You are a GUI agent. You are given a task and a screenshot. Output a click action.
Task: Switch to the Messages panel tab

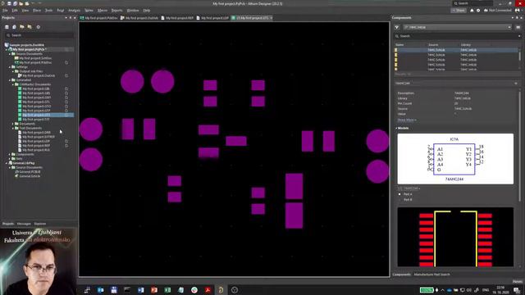pyautogui.click(x=24, y=224)
